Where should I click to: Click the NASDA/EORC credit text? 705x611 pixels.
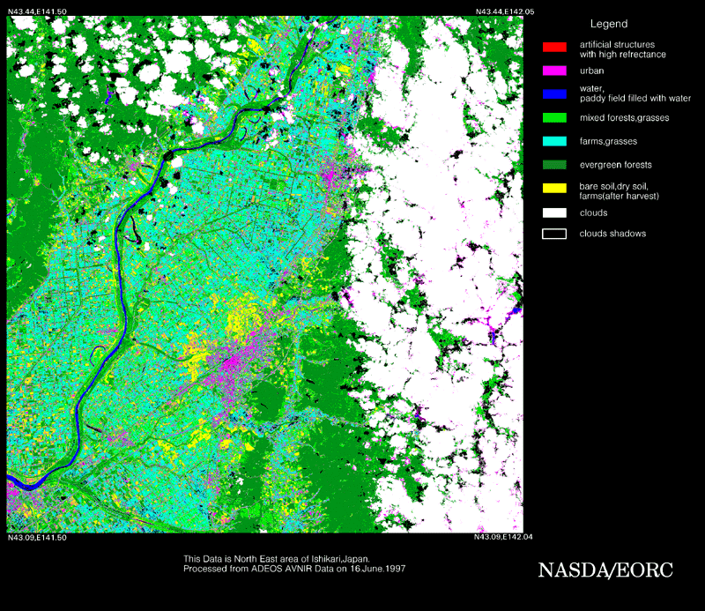pos(605,570)
